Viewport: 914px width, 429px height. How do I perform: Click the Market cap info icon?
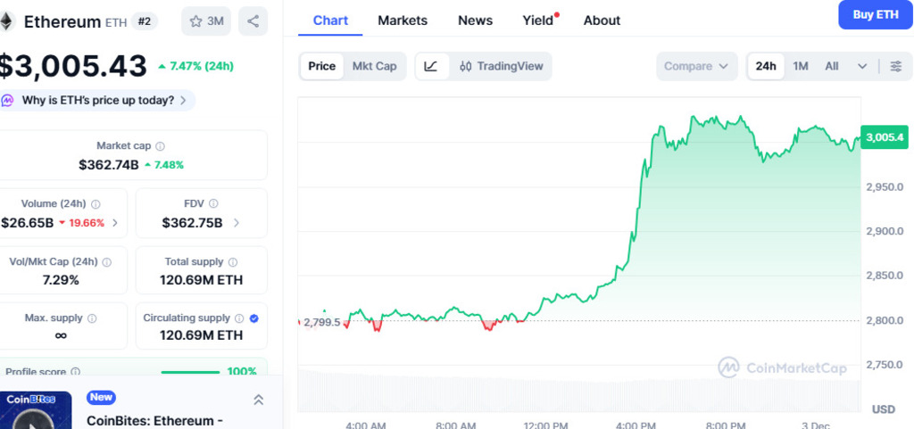click(161, 146)
